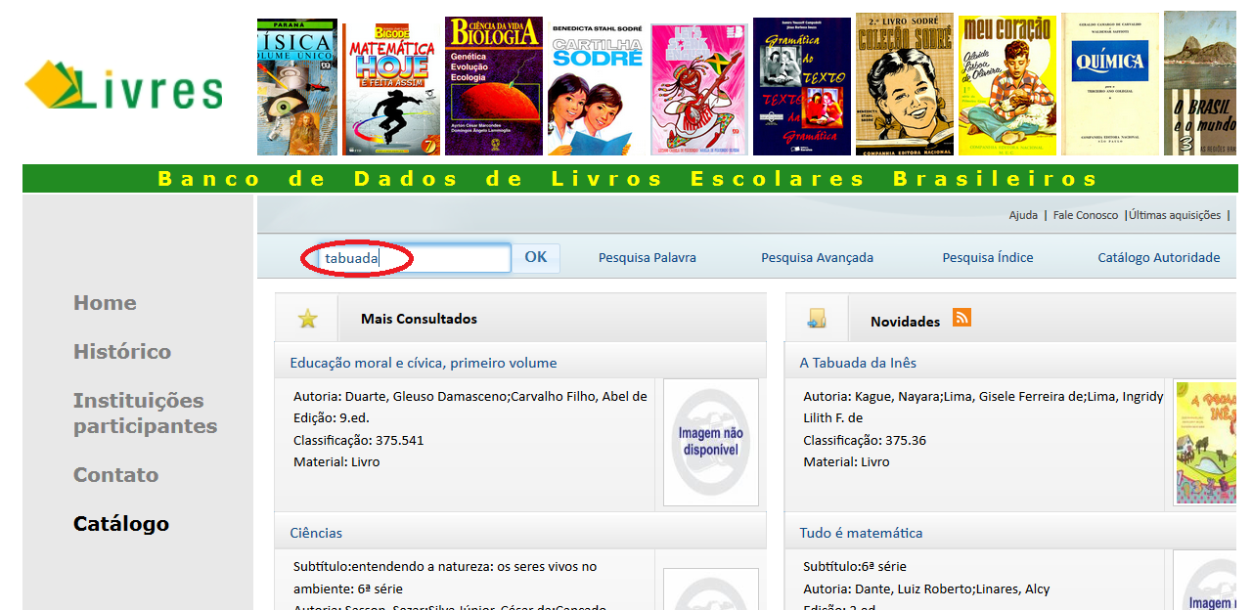
Task: Select Catálogo in the sidebar
Action: tap(121, 524)
